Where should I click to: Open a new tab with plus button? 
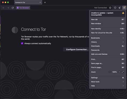(x=45, y=2)
